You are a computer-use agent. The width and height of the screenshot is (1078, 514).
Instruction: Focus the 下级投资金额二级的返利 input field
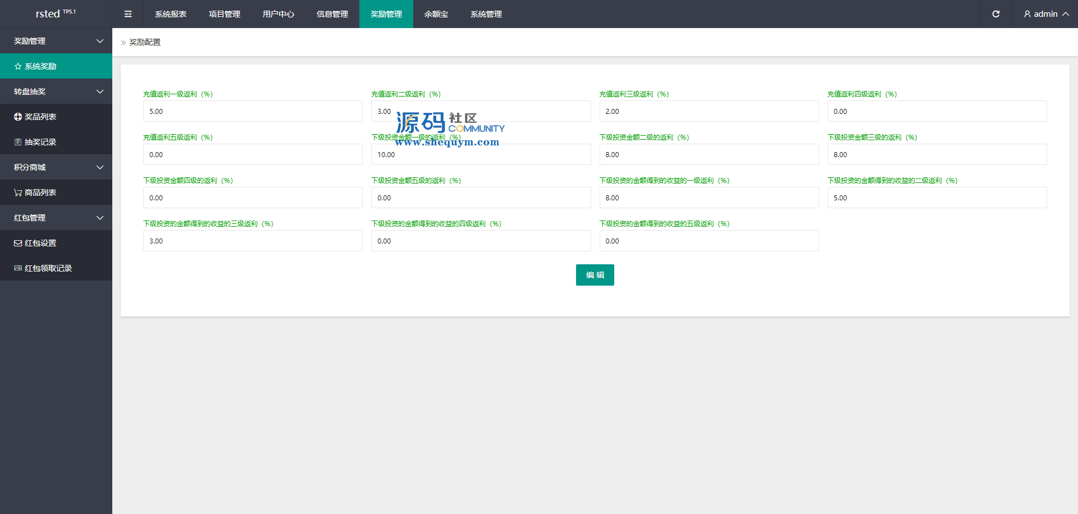pos(709,154)
